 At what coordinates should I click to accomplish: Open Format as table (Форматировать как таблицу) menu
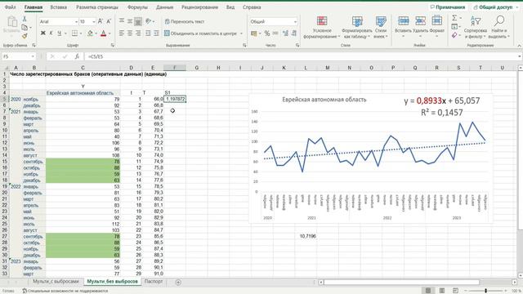click(x=357, y=27)
